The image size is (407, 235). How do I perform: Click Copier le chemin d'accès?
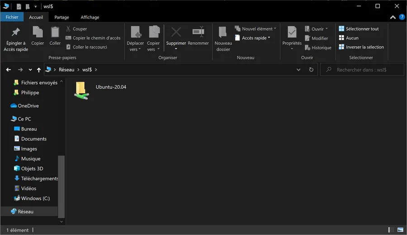pyautogui.click(x=93, y=38)
